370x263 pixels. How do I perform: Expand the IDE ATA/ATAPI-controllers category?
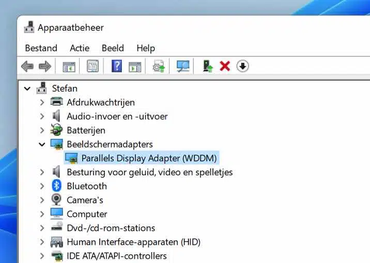42,256
